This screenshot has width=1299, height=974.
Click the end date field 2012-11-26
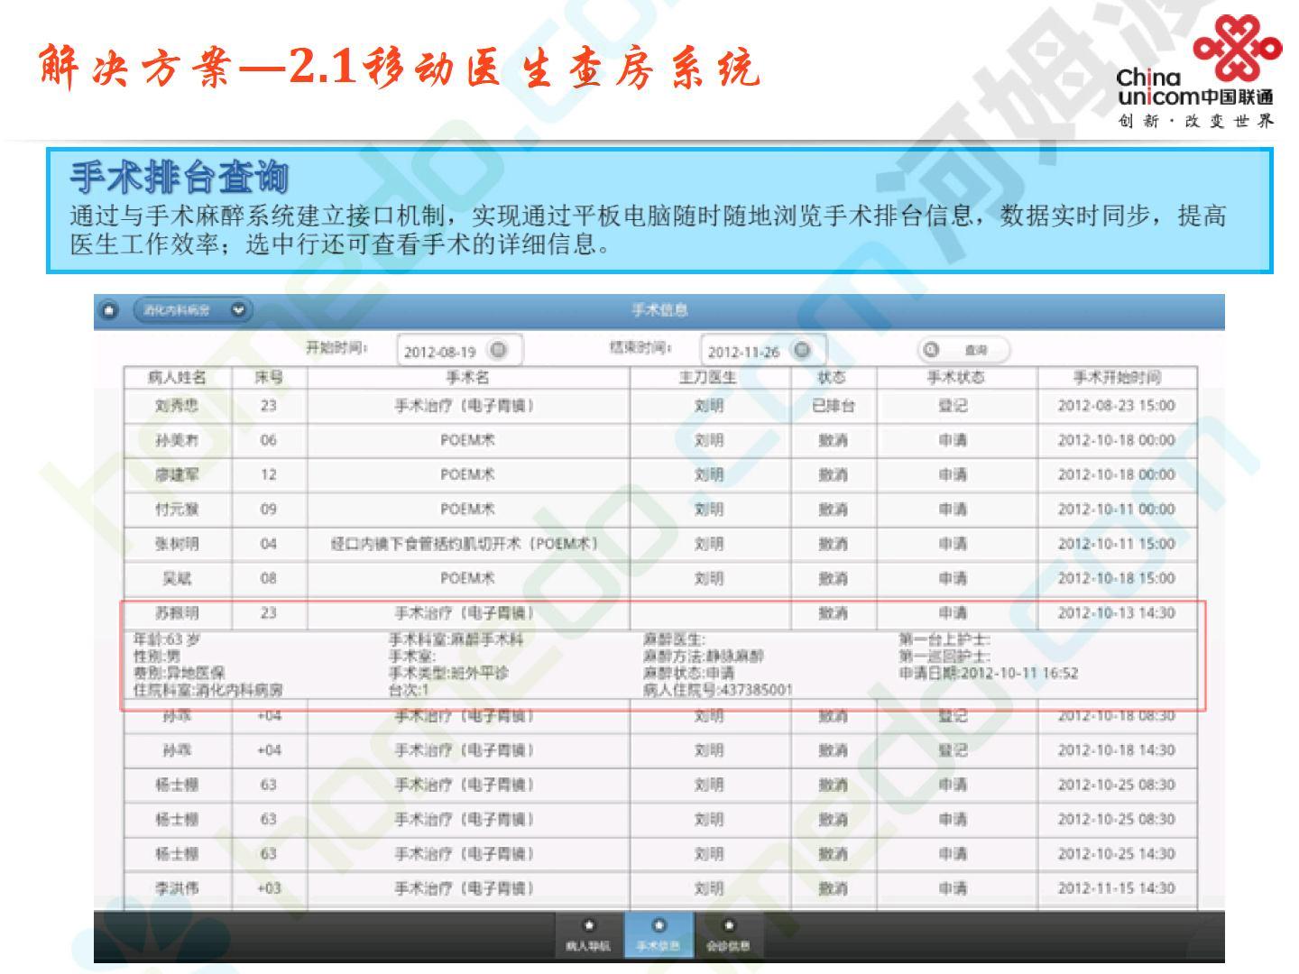tap(743, 352)
